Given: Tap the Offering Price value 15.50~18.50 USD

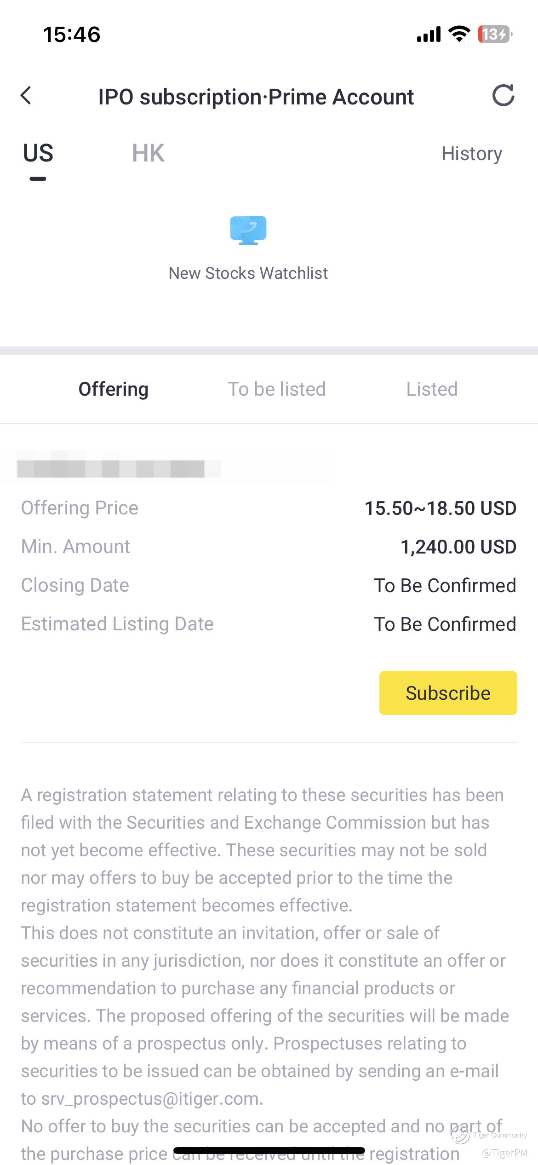Looking at the screenshot, I should coord(440,508).
